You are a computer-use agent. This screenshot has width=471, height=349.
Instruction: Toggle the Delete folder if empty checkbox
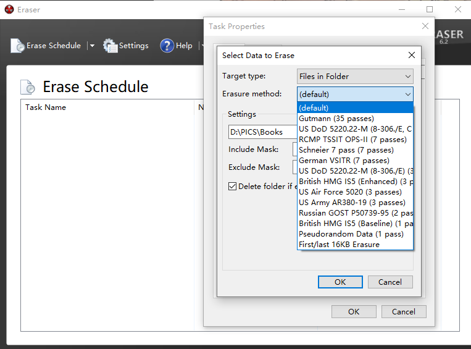(x=233, y=186)
